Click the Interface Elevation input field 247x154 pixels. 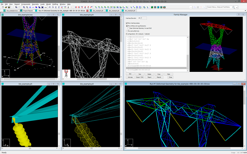[144, 18]
